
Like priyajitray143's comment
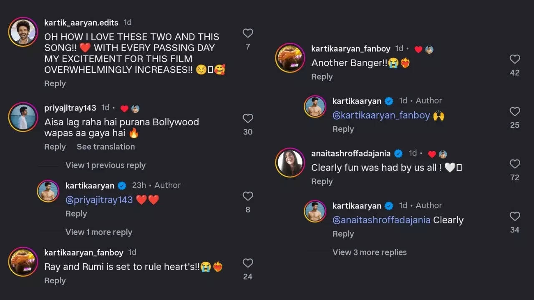pyautogui.click(x=248, y=118)
